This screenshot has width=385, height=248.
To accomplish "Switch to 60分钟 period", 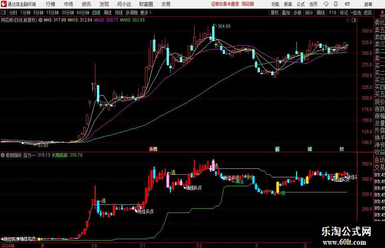I will [x=83, y=13].
